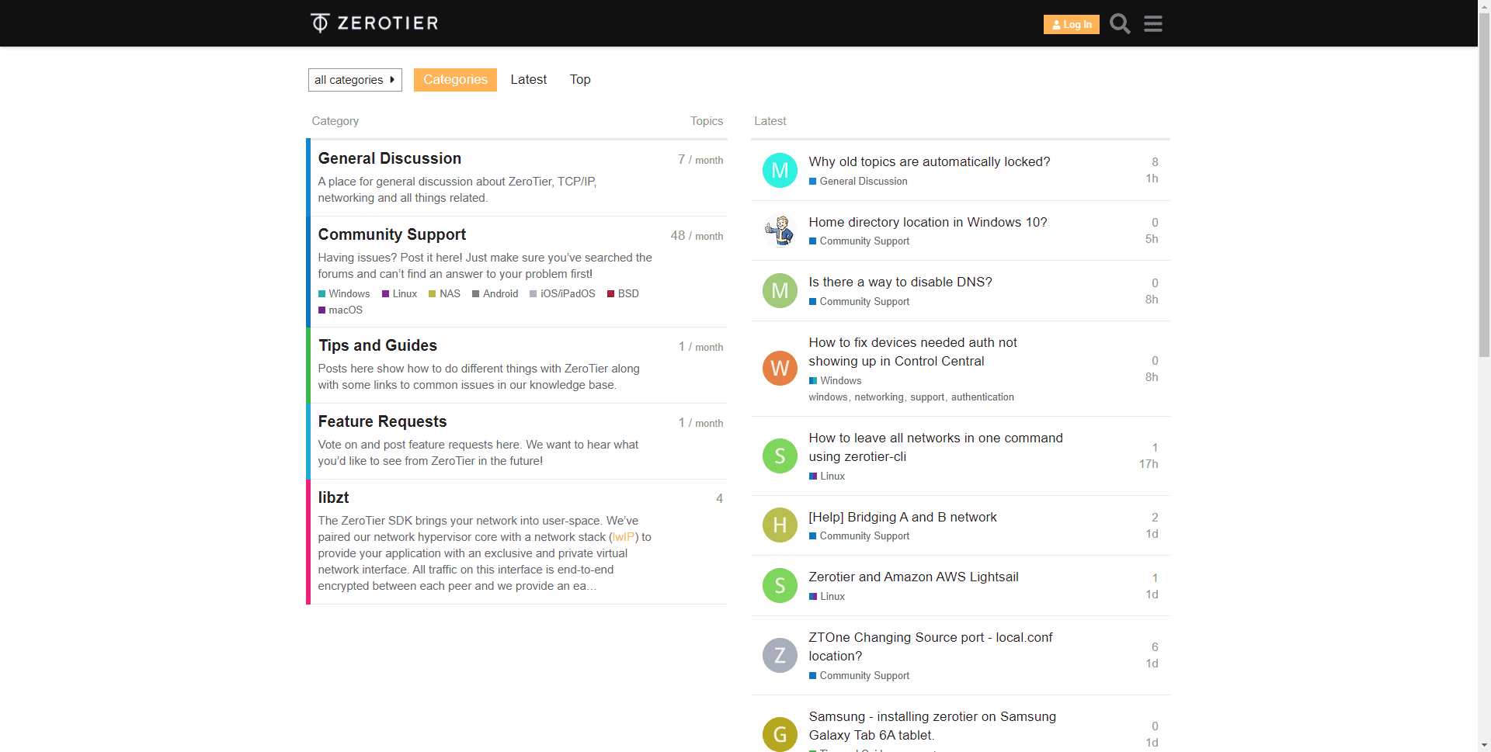Open the libzt category

tap(333, 497)
